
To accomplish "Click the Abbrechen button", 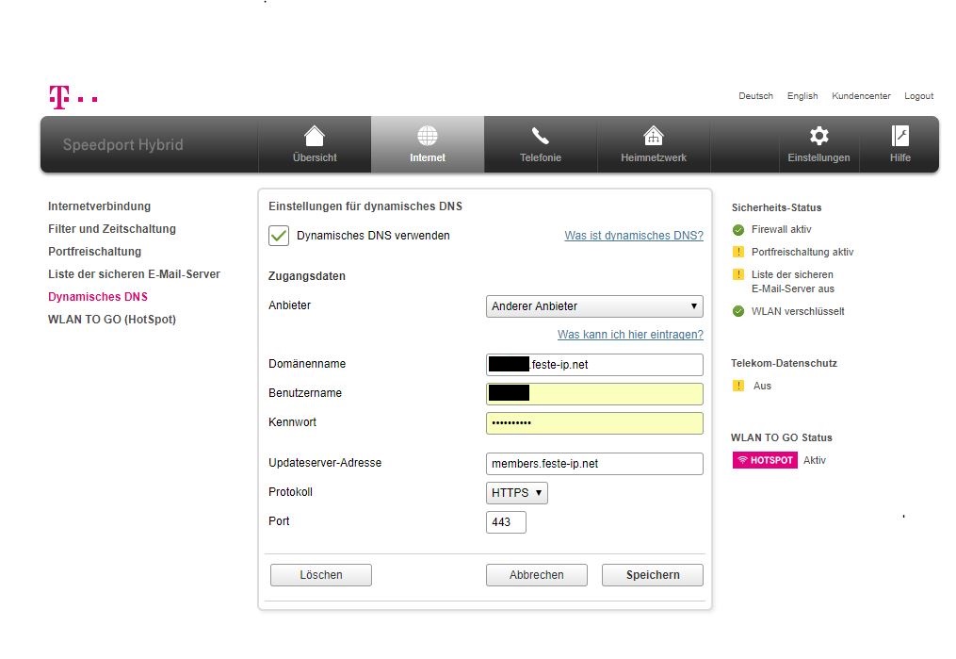I will pos(536,575).
